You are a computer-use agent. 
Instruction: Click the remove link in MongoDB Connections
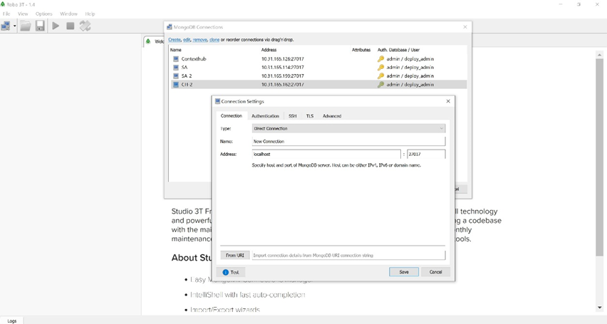coord(199,39)
